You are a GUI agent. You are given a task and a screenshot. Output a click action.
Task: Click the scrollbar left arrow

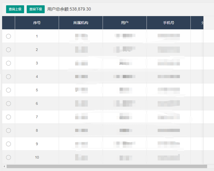coord(4,166)
